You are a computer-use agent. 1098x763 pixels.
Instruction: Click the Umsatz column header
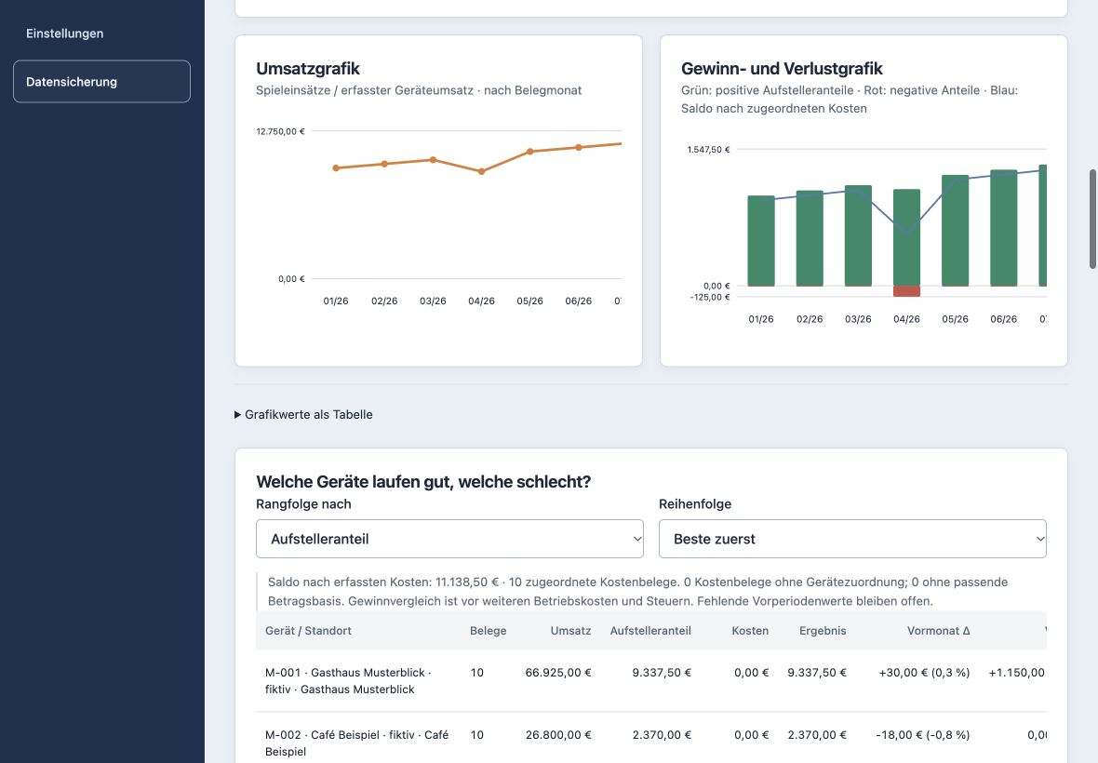(x=570, y=631)
